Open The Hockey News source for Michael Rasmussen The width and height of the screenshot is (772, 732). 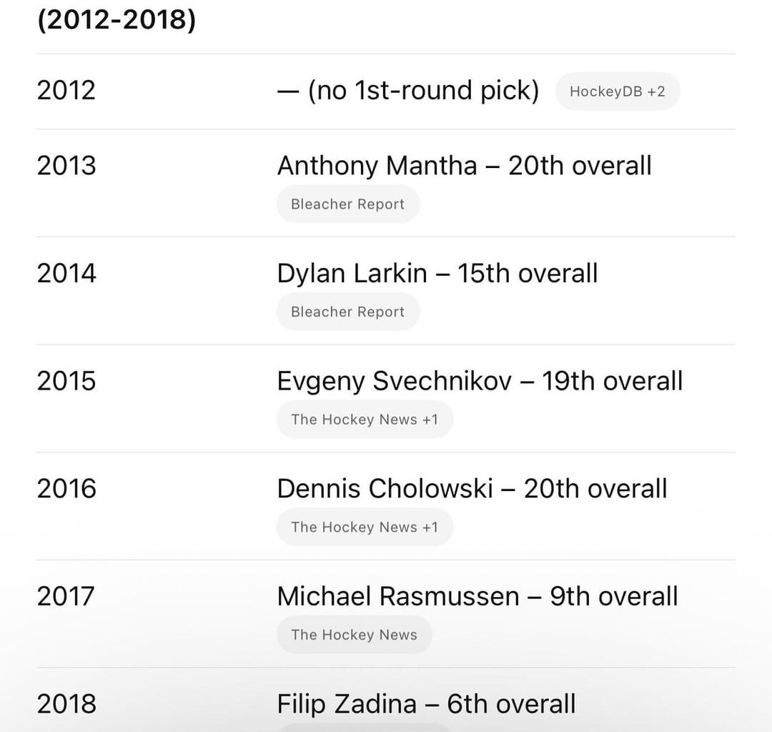click(354, 634)
